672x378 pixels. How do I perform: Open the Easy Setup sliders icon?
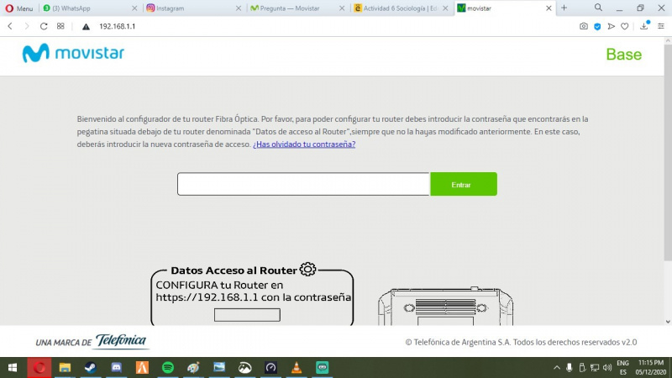click(x=661, y=26)
